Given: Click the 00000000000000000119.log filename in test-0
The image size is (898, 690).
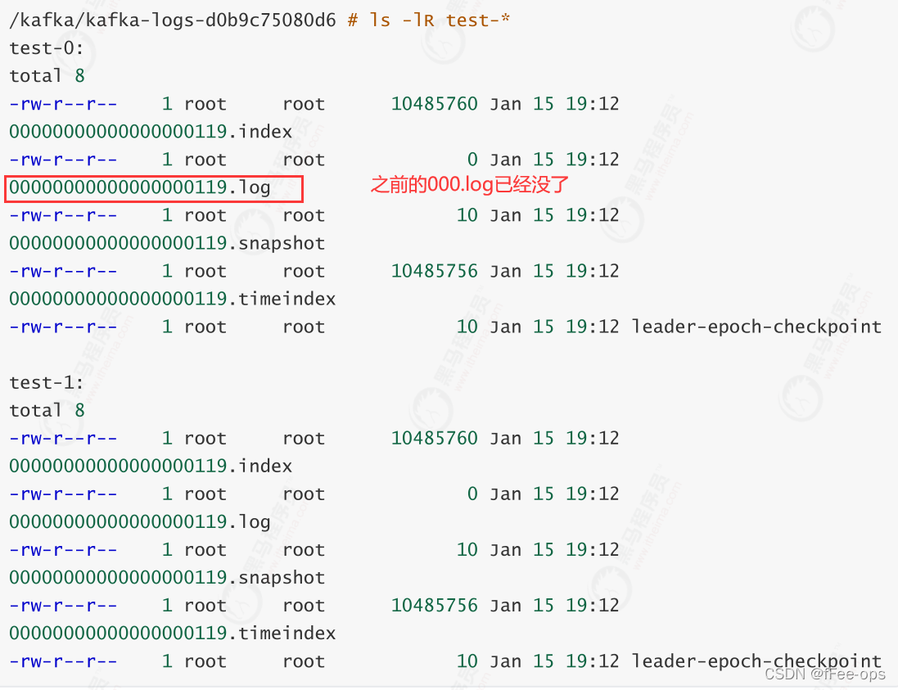Looking at the screenshot, I should coord(140,187).
